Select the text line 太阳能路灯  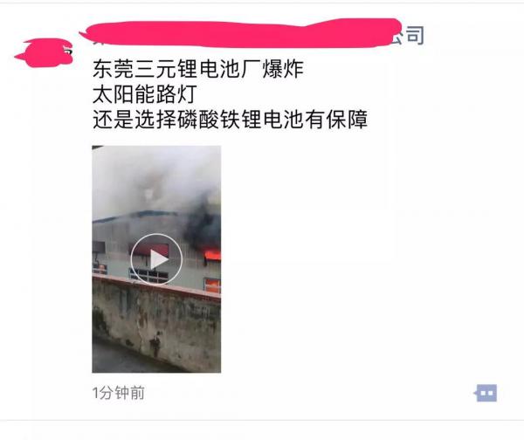point(145,94)
